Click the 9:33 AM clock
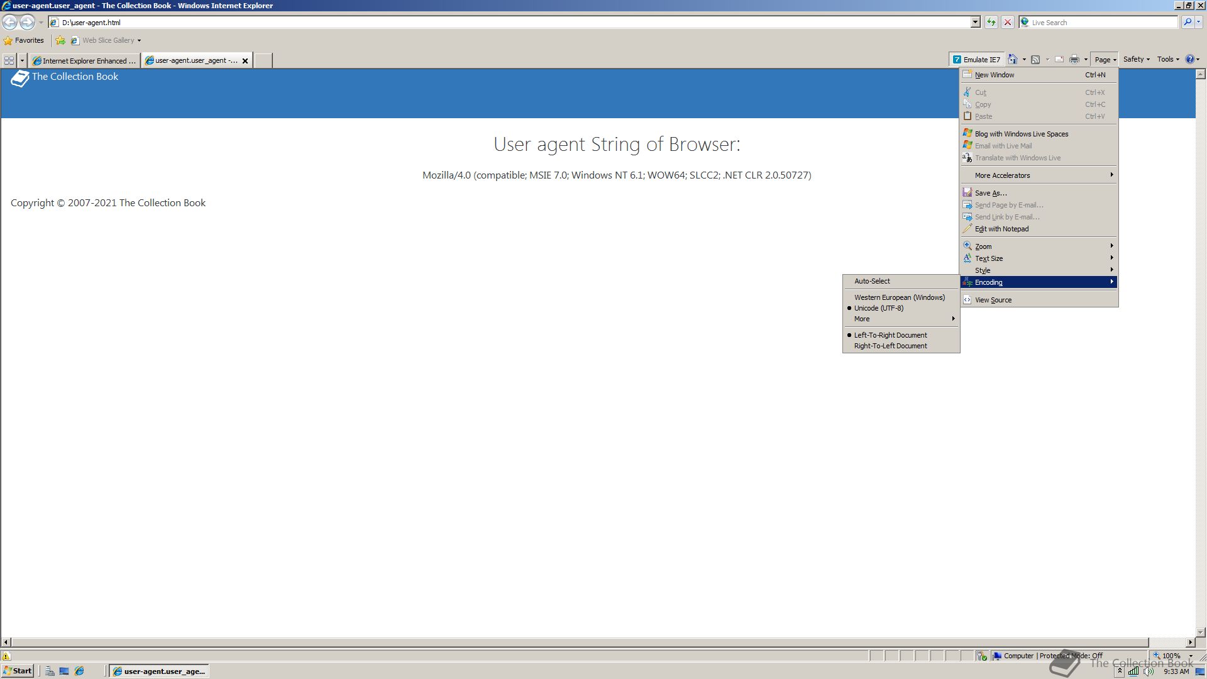 pos(1176,671)
